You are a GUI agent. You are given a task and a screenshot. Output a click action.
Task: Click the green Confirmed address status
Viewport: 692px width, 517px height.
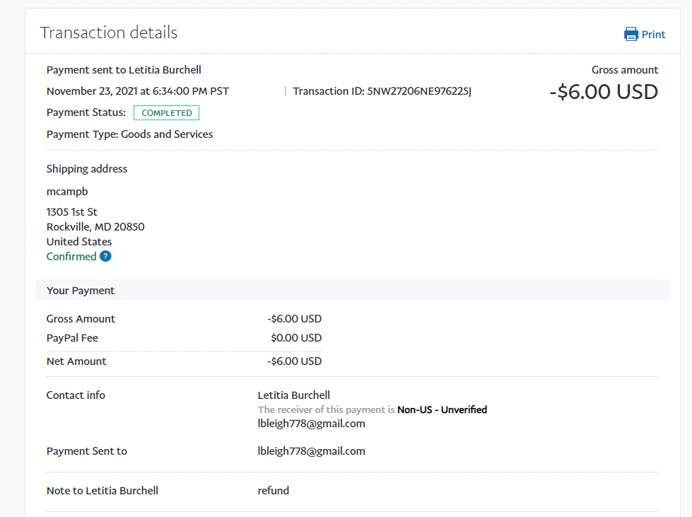click(x=71, y=257)
